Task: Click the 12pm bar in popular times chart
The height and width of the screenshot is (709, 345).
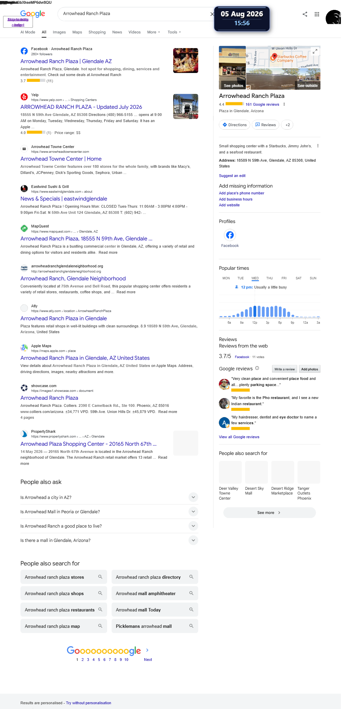Action: tap(255, 311)
